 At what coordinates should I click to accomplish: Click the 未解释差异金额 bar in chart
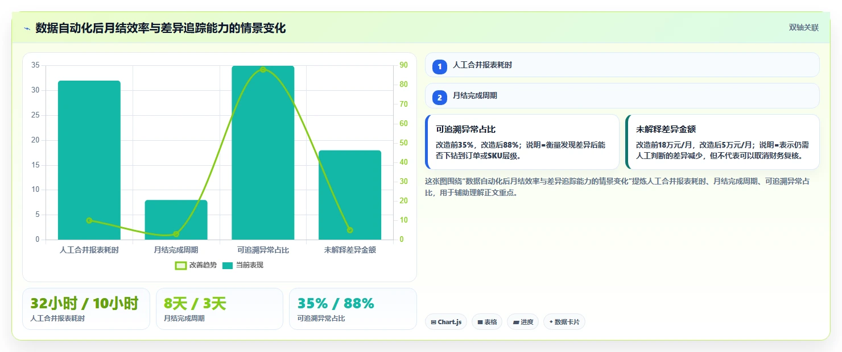[350, 195]
